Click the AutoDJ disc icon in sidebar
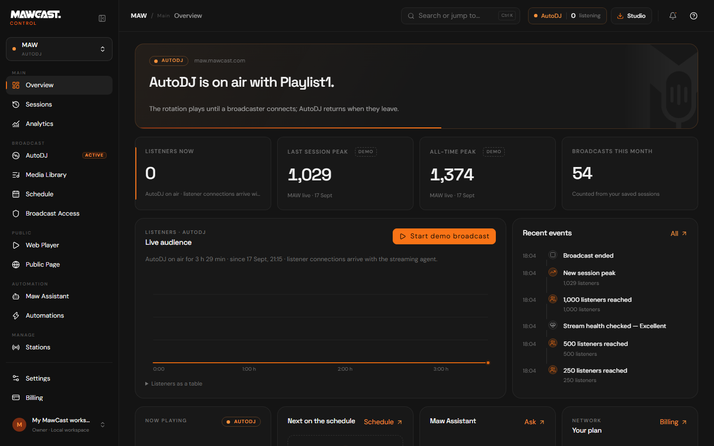Viewport: 714px width, 446px height. 16,156
